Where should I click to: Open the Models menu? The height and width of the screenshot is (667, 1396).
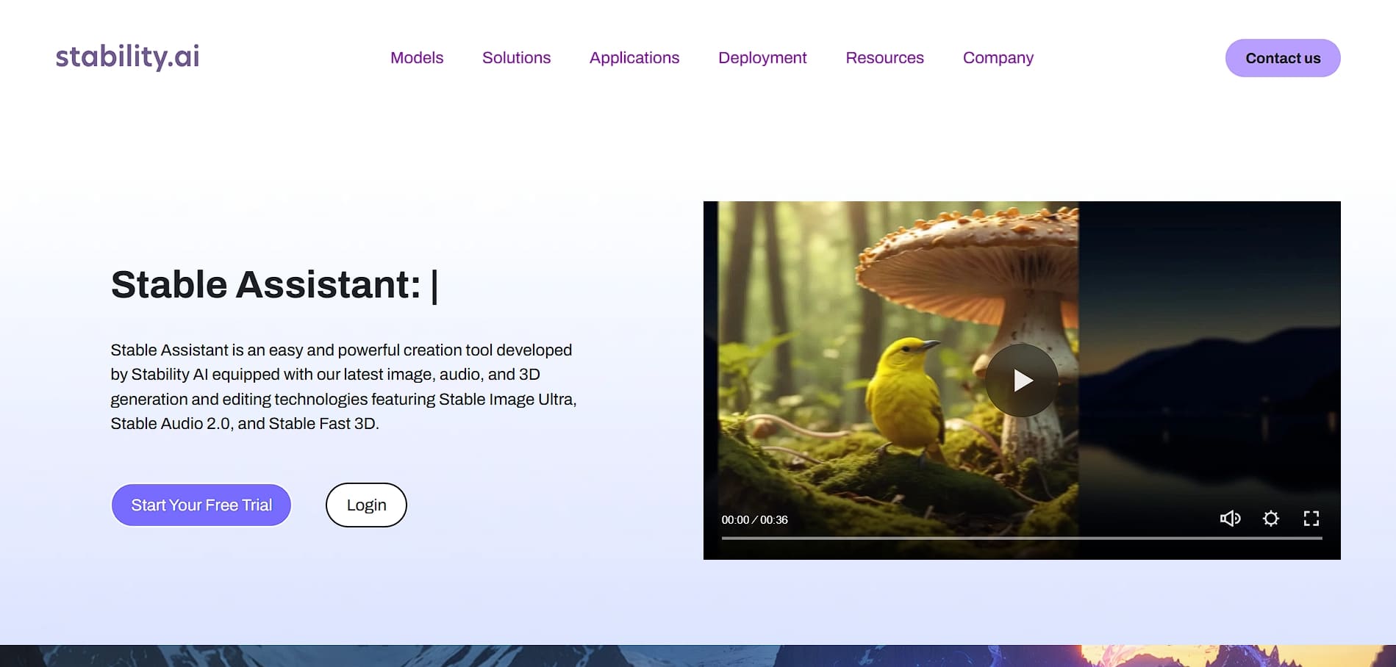[x=417, y=58]
